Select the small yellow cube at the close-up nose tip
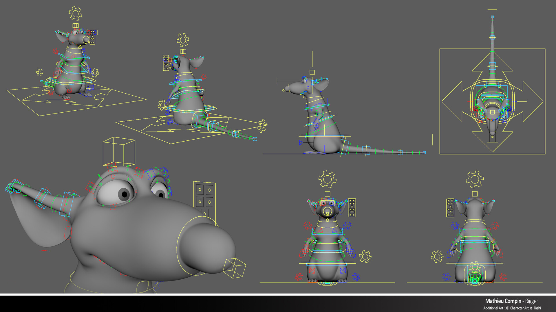 [x=234, y=268]
